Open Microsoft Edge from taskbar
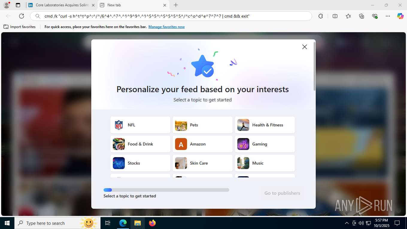Screen dimensions: 407x229 click(x=123, y=223)
